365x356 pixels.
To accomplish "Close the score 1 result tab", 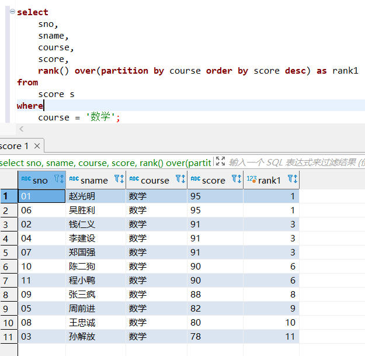I will pos(37,146).
